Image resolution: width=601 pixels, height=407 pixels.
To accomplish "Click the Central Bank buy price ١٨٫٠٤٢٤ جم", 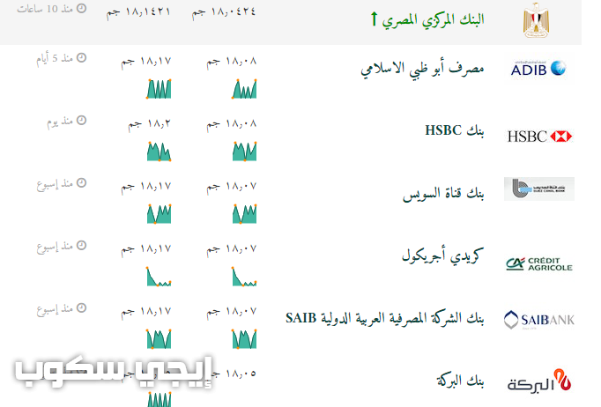I will [224, 11].
